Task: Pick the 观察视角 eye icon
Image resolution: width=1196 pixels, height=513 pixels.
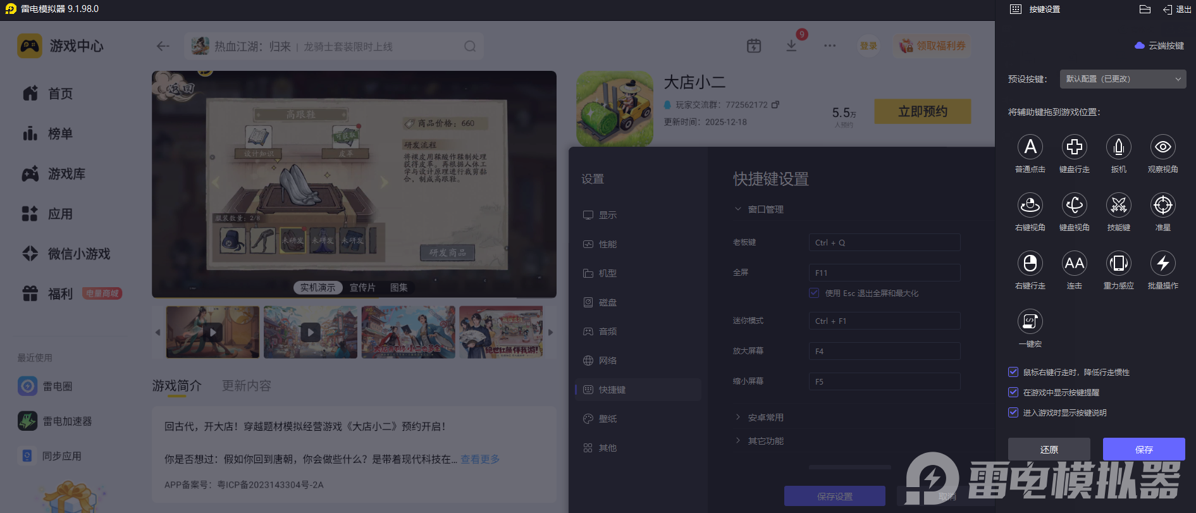Action: click(1162, 147)
